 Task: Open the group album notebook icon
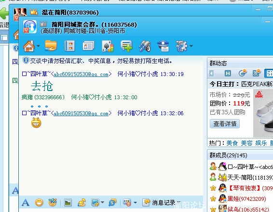tap(69, 46)
